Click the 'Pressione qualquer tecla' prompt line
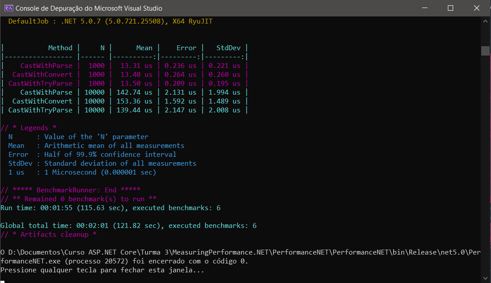This screenshot has height=283, width=491. coord(102,270)
